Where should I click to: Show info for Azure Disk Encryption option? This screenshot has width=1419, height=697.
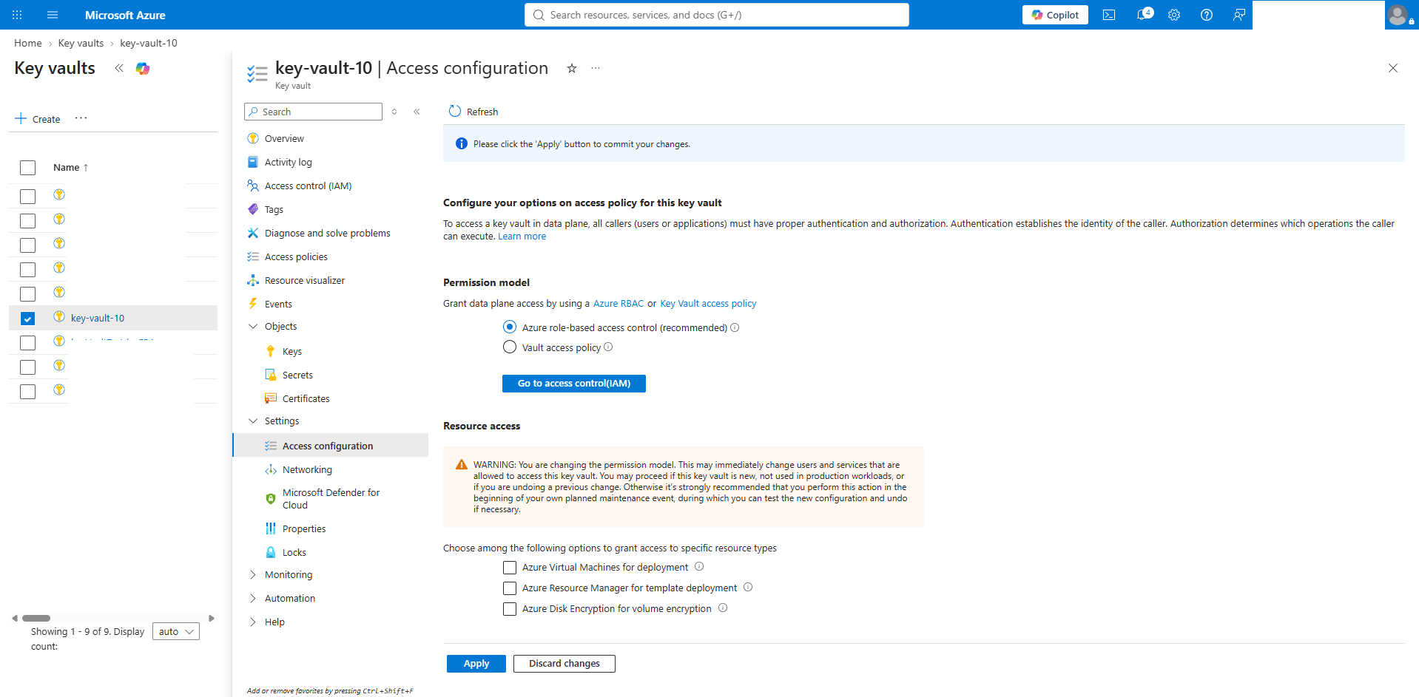(723, 608)
